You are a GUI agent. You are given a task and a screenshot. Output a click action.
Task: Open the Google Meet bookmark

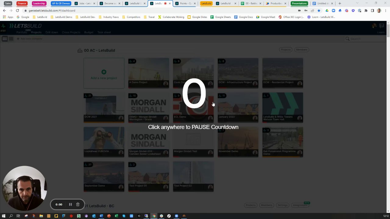tap(266, 17)
